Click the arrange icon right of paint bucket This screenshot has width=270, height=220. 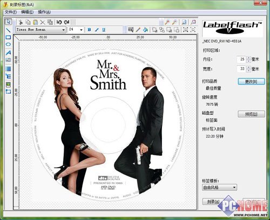pyautogui.click(x=154, y=30)
